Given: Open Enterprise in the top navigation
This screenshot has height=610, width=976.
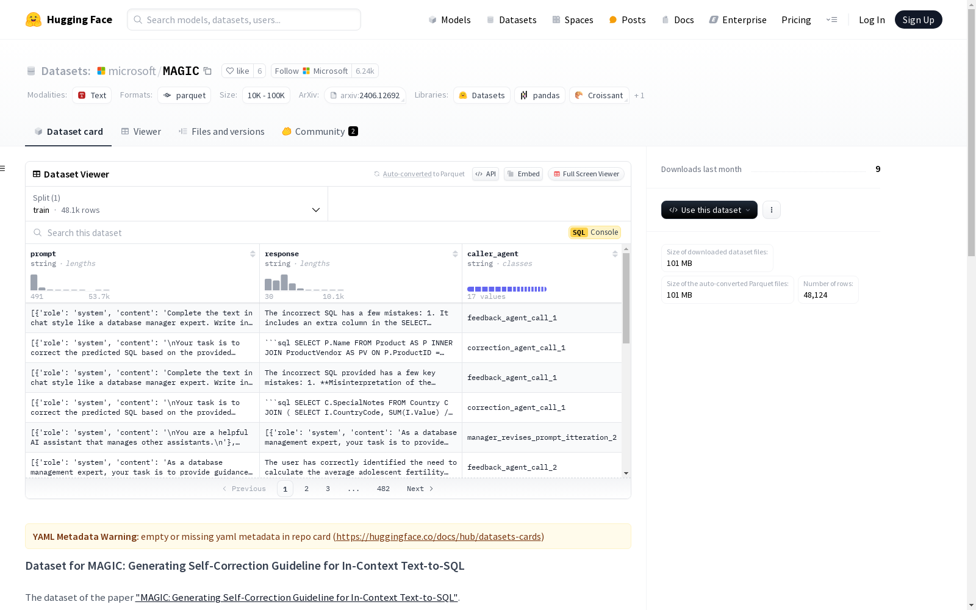Looking at the screenshot, I should coord(738,20).
